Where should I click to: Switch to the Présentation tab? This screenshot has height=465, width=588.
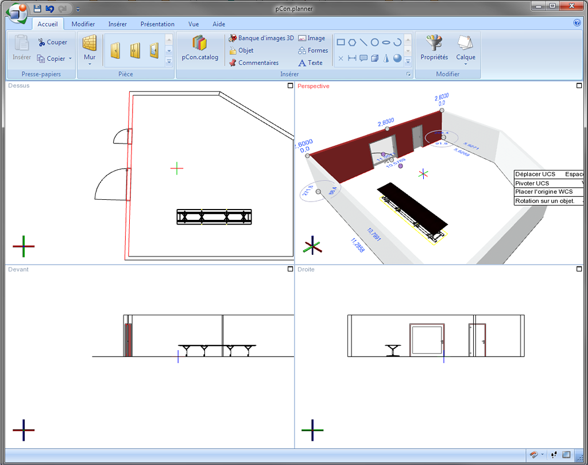coord(157,24)
